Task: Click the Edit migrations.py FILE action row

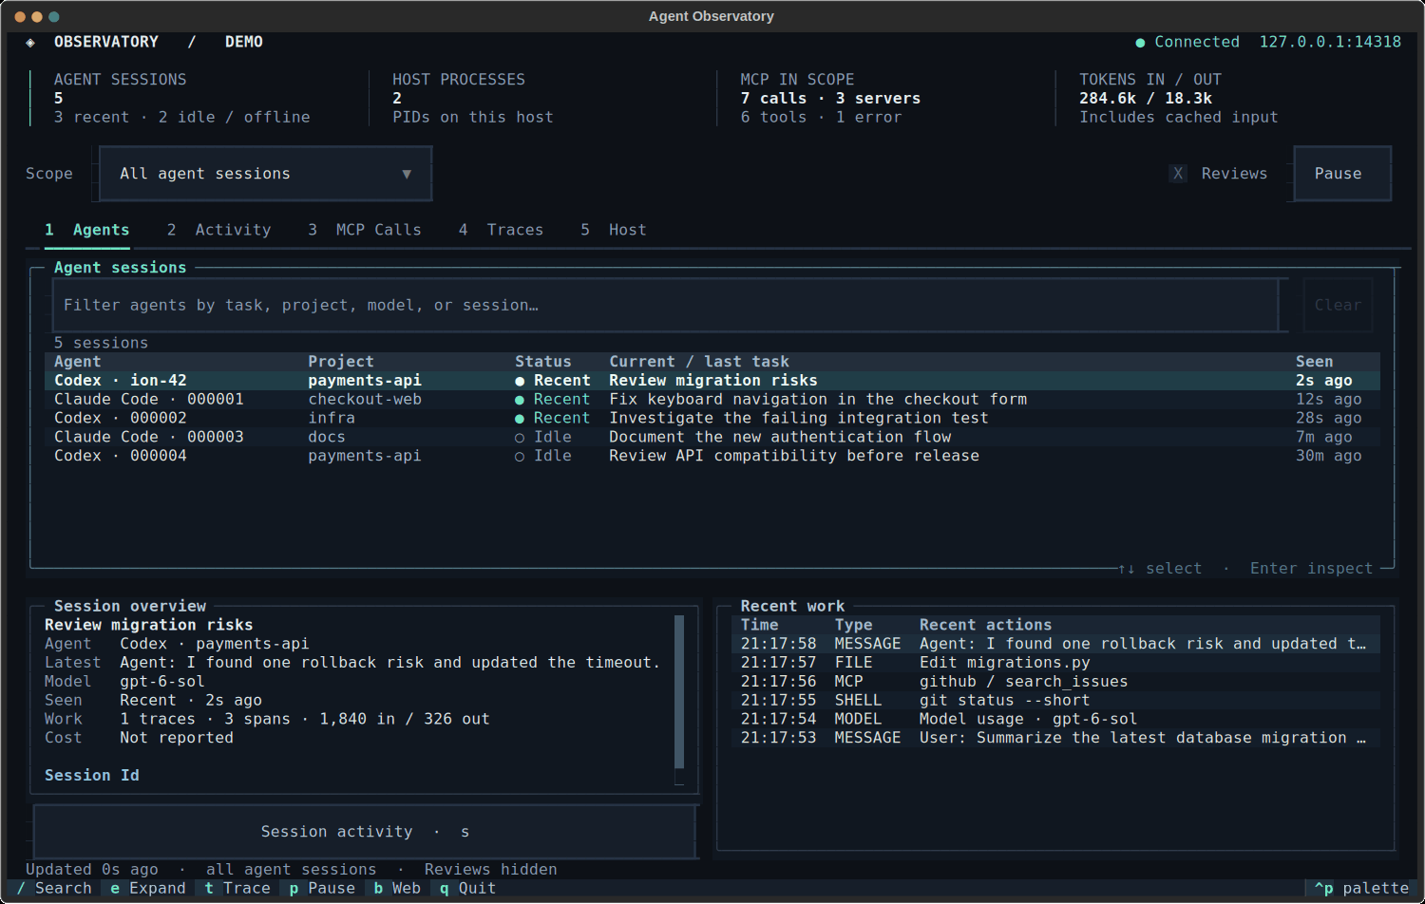Action: click(x=1055, y=663)
